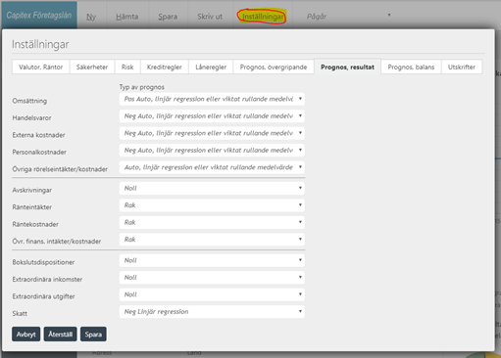Click the Avskrivningar row label
This screenshot has height=358, width=501.
[x=32, y=190]
